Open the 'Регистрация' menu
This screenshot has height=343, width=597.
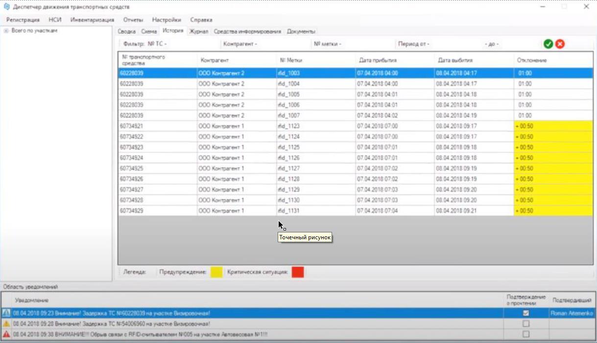coord(23,20)
